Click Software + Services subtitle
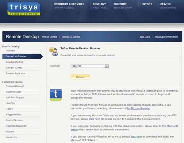 64,8
